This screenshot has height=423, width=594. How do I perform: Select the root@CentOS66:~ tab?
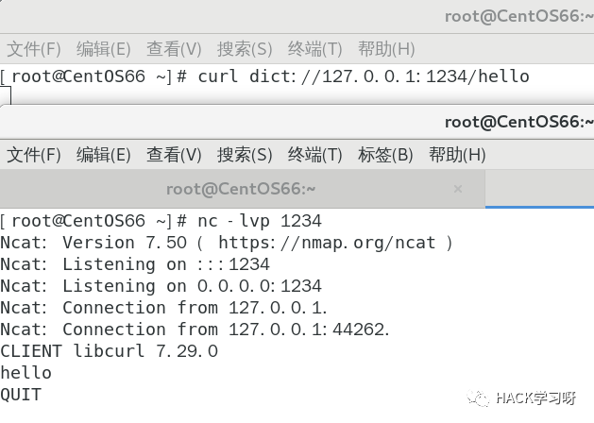[x=241, y=189]
